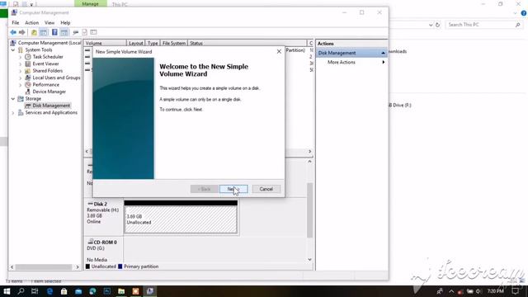528x297 pixels.
Task: Open Task View on the taskbar
Action: 35,291
